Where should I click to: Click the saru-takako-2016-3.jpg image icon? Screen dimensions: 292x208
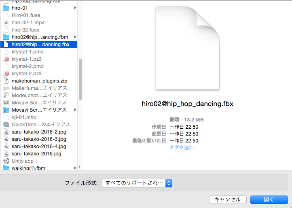point(6,139)
